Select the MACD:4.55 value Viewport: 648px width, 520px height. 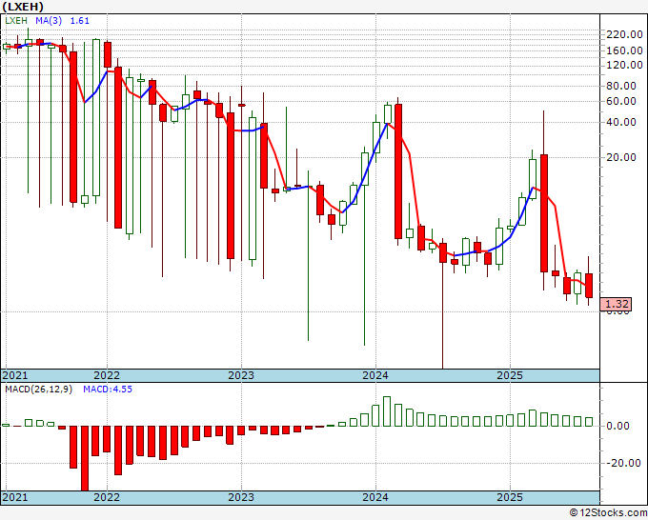108,390
